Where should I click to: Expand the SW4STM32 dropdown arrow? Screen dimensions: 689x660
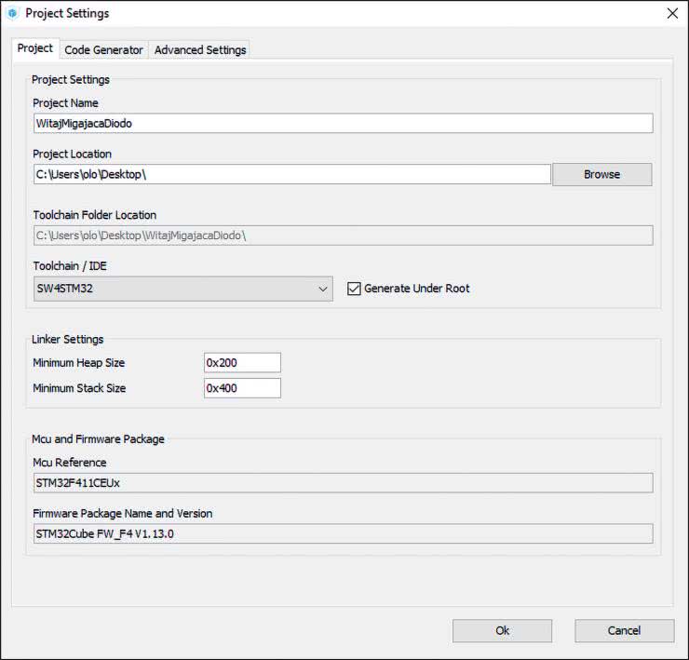point(322,290)
